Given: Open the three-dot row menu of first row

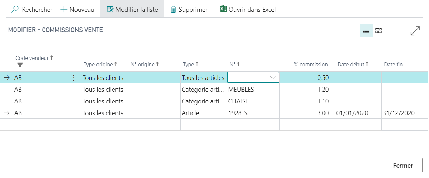Looking at the screenshot, I should coord(74,77).
